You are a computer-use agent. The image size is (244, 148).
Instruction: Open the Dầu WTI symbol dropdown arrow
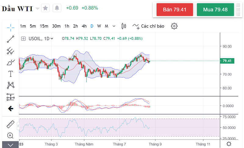[38, 9]
